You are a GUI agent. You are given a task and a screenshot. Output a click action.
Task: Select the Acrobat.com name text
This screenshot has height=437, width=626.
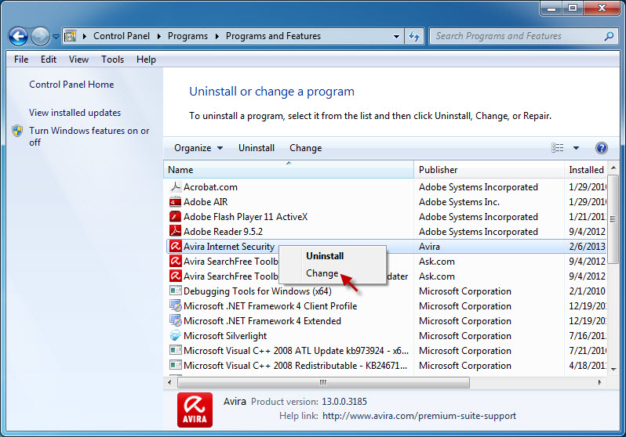coord(210,187)
